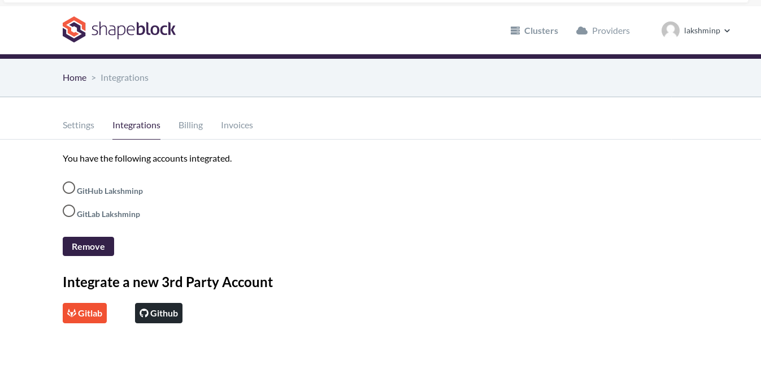Open the Settings tab

pyautogui.click(x=79, y=125)
